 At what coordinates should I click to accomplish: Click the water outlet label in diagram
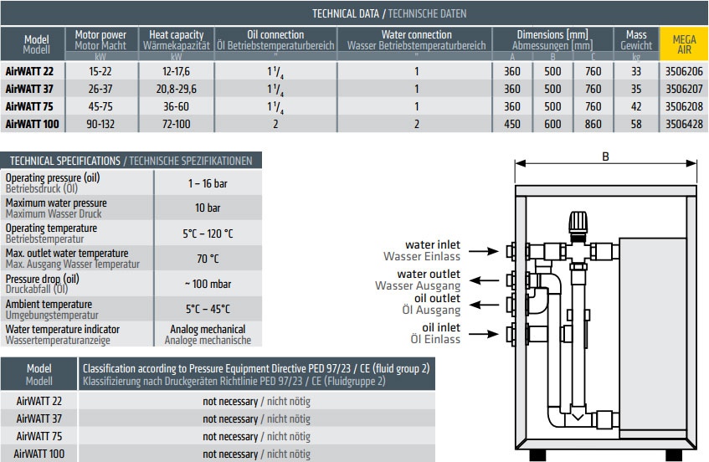(429, 274)
